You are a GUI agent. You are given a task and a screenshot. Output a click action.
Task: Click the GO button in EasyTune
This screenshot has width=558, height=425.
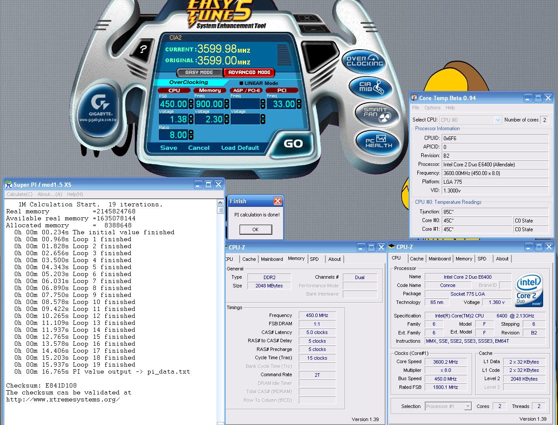(x=293, y=144)
